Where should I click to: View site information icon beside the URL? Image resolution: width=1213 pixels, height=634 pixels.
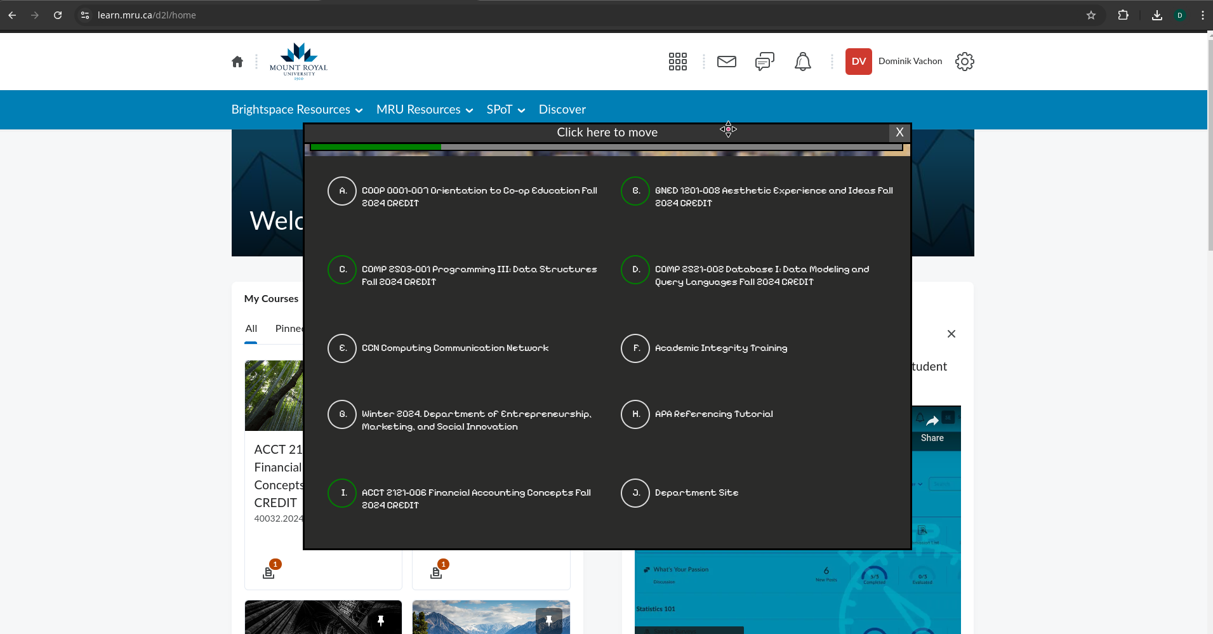(85, 15)
